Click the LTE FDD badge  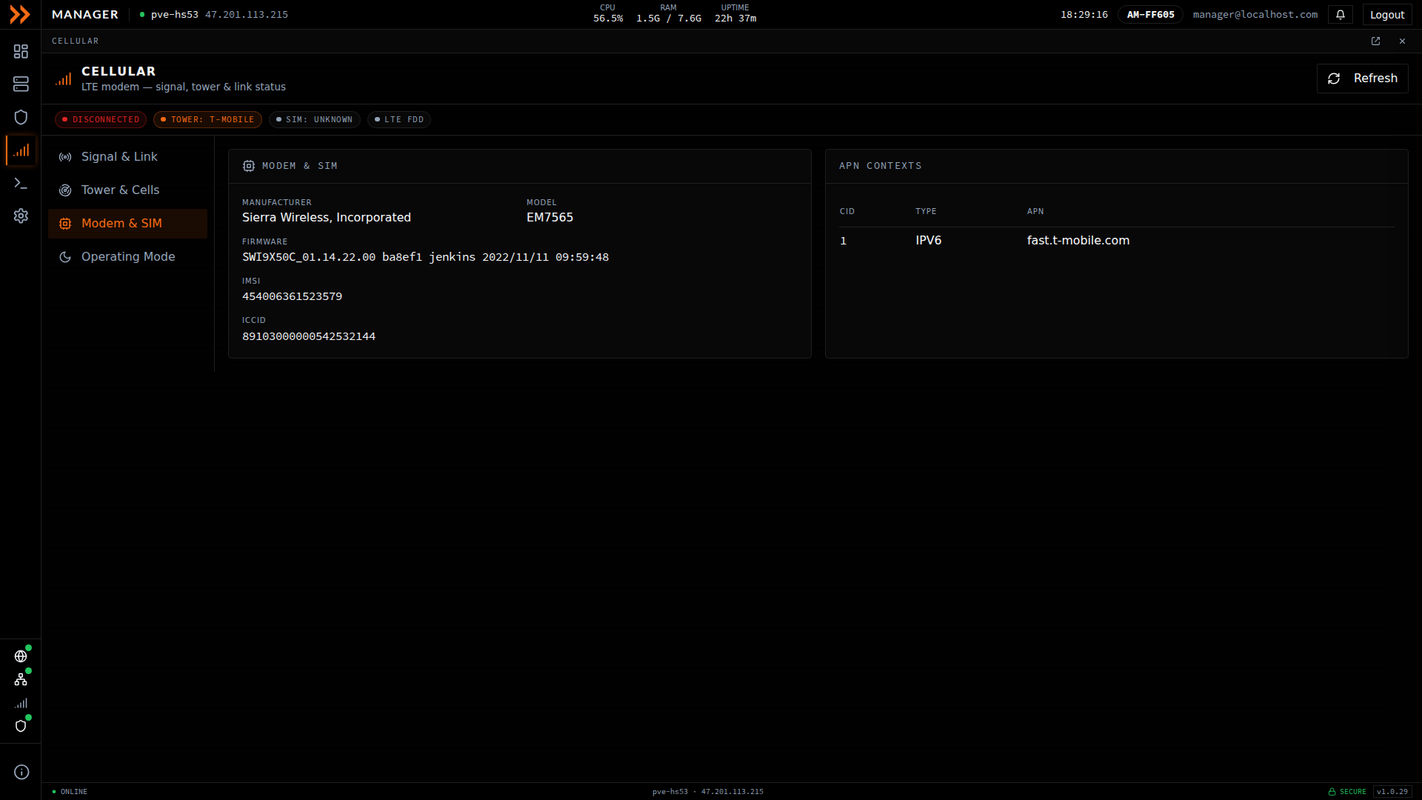click(x=399, y=119)
